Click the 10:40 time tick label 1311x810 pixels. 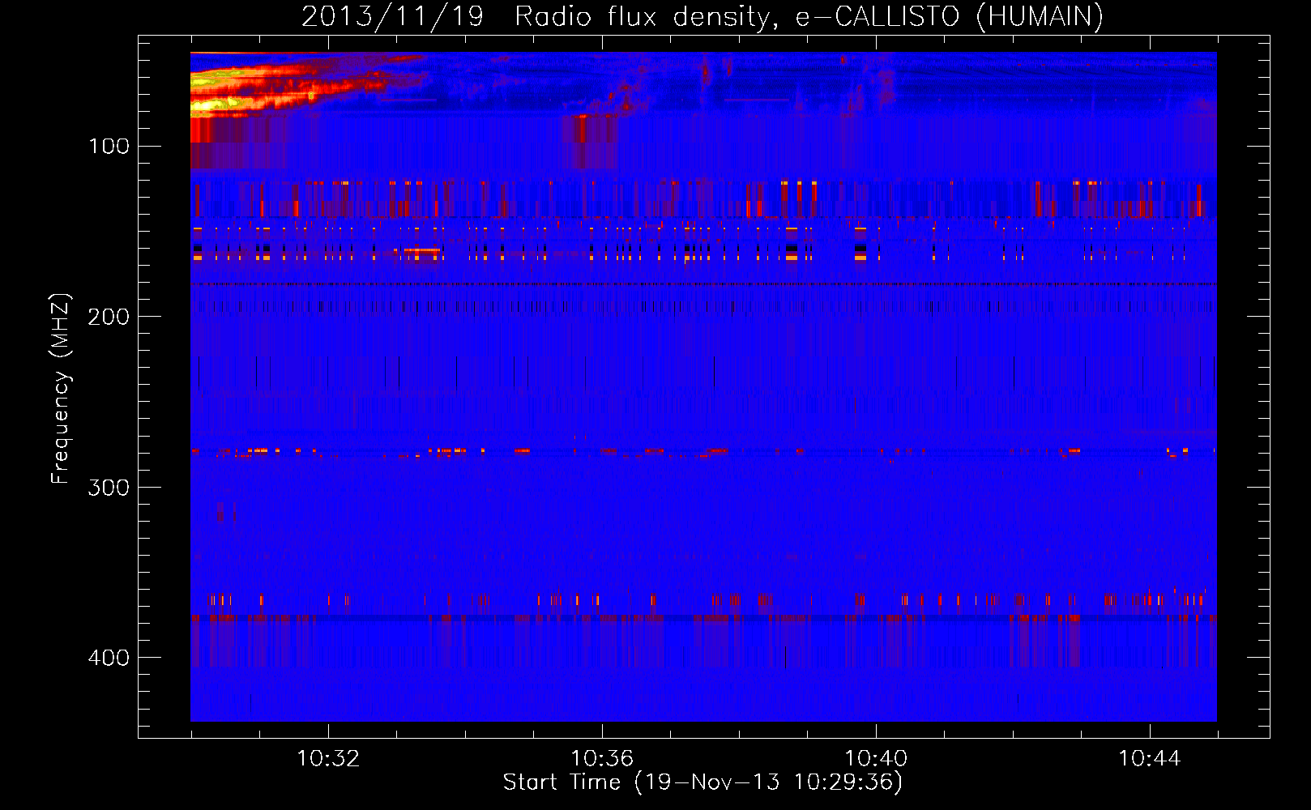(876, 758)
